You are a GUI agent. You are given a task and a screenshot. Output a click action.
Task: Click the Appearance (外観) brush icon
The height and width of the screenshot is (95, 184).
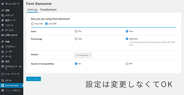pos(2,42)
